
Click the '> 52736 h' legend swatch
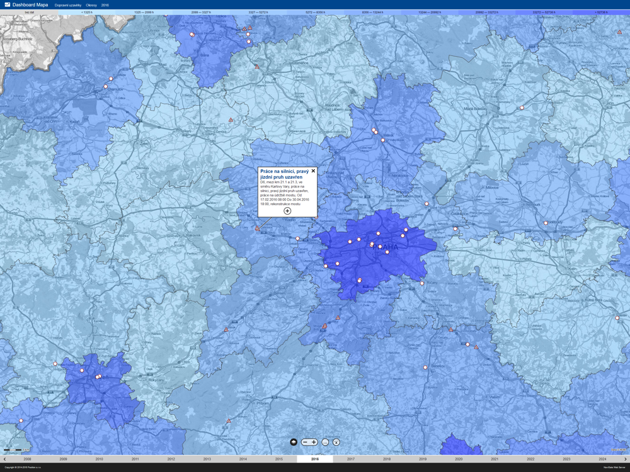point(601,13)
